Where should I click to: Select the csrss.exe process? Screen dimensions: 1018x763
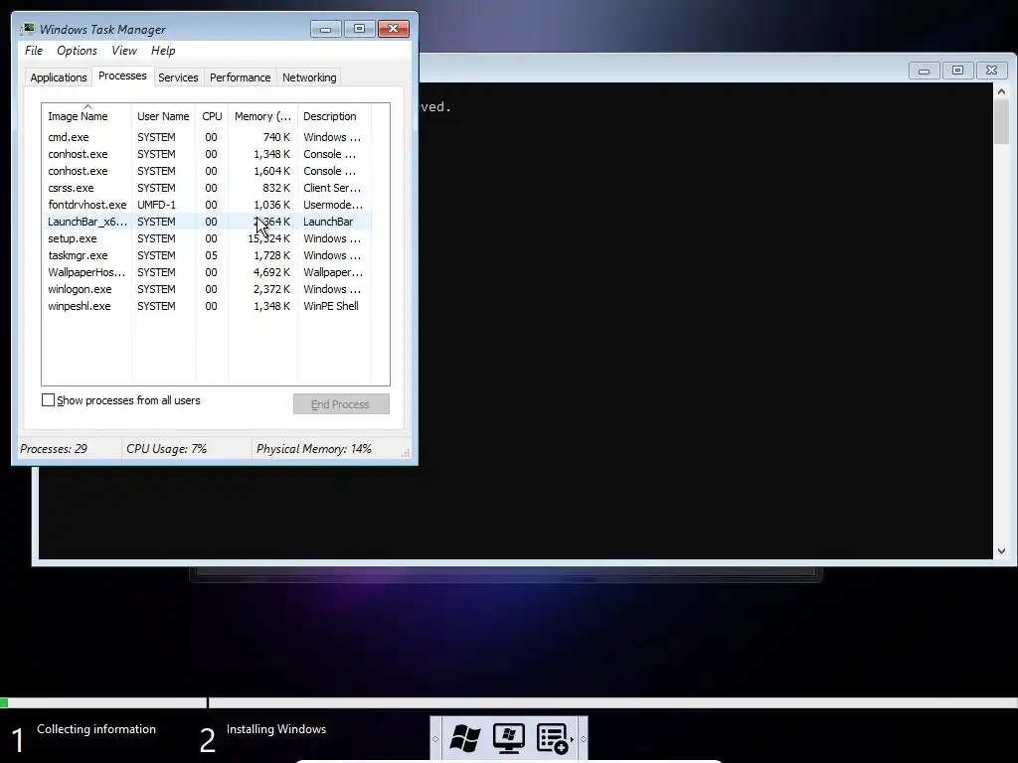point(207,188)
